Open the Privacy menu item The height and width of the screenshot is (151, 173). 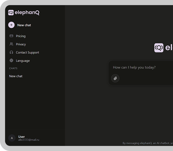click(x=21, y=44)
